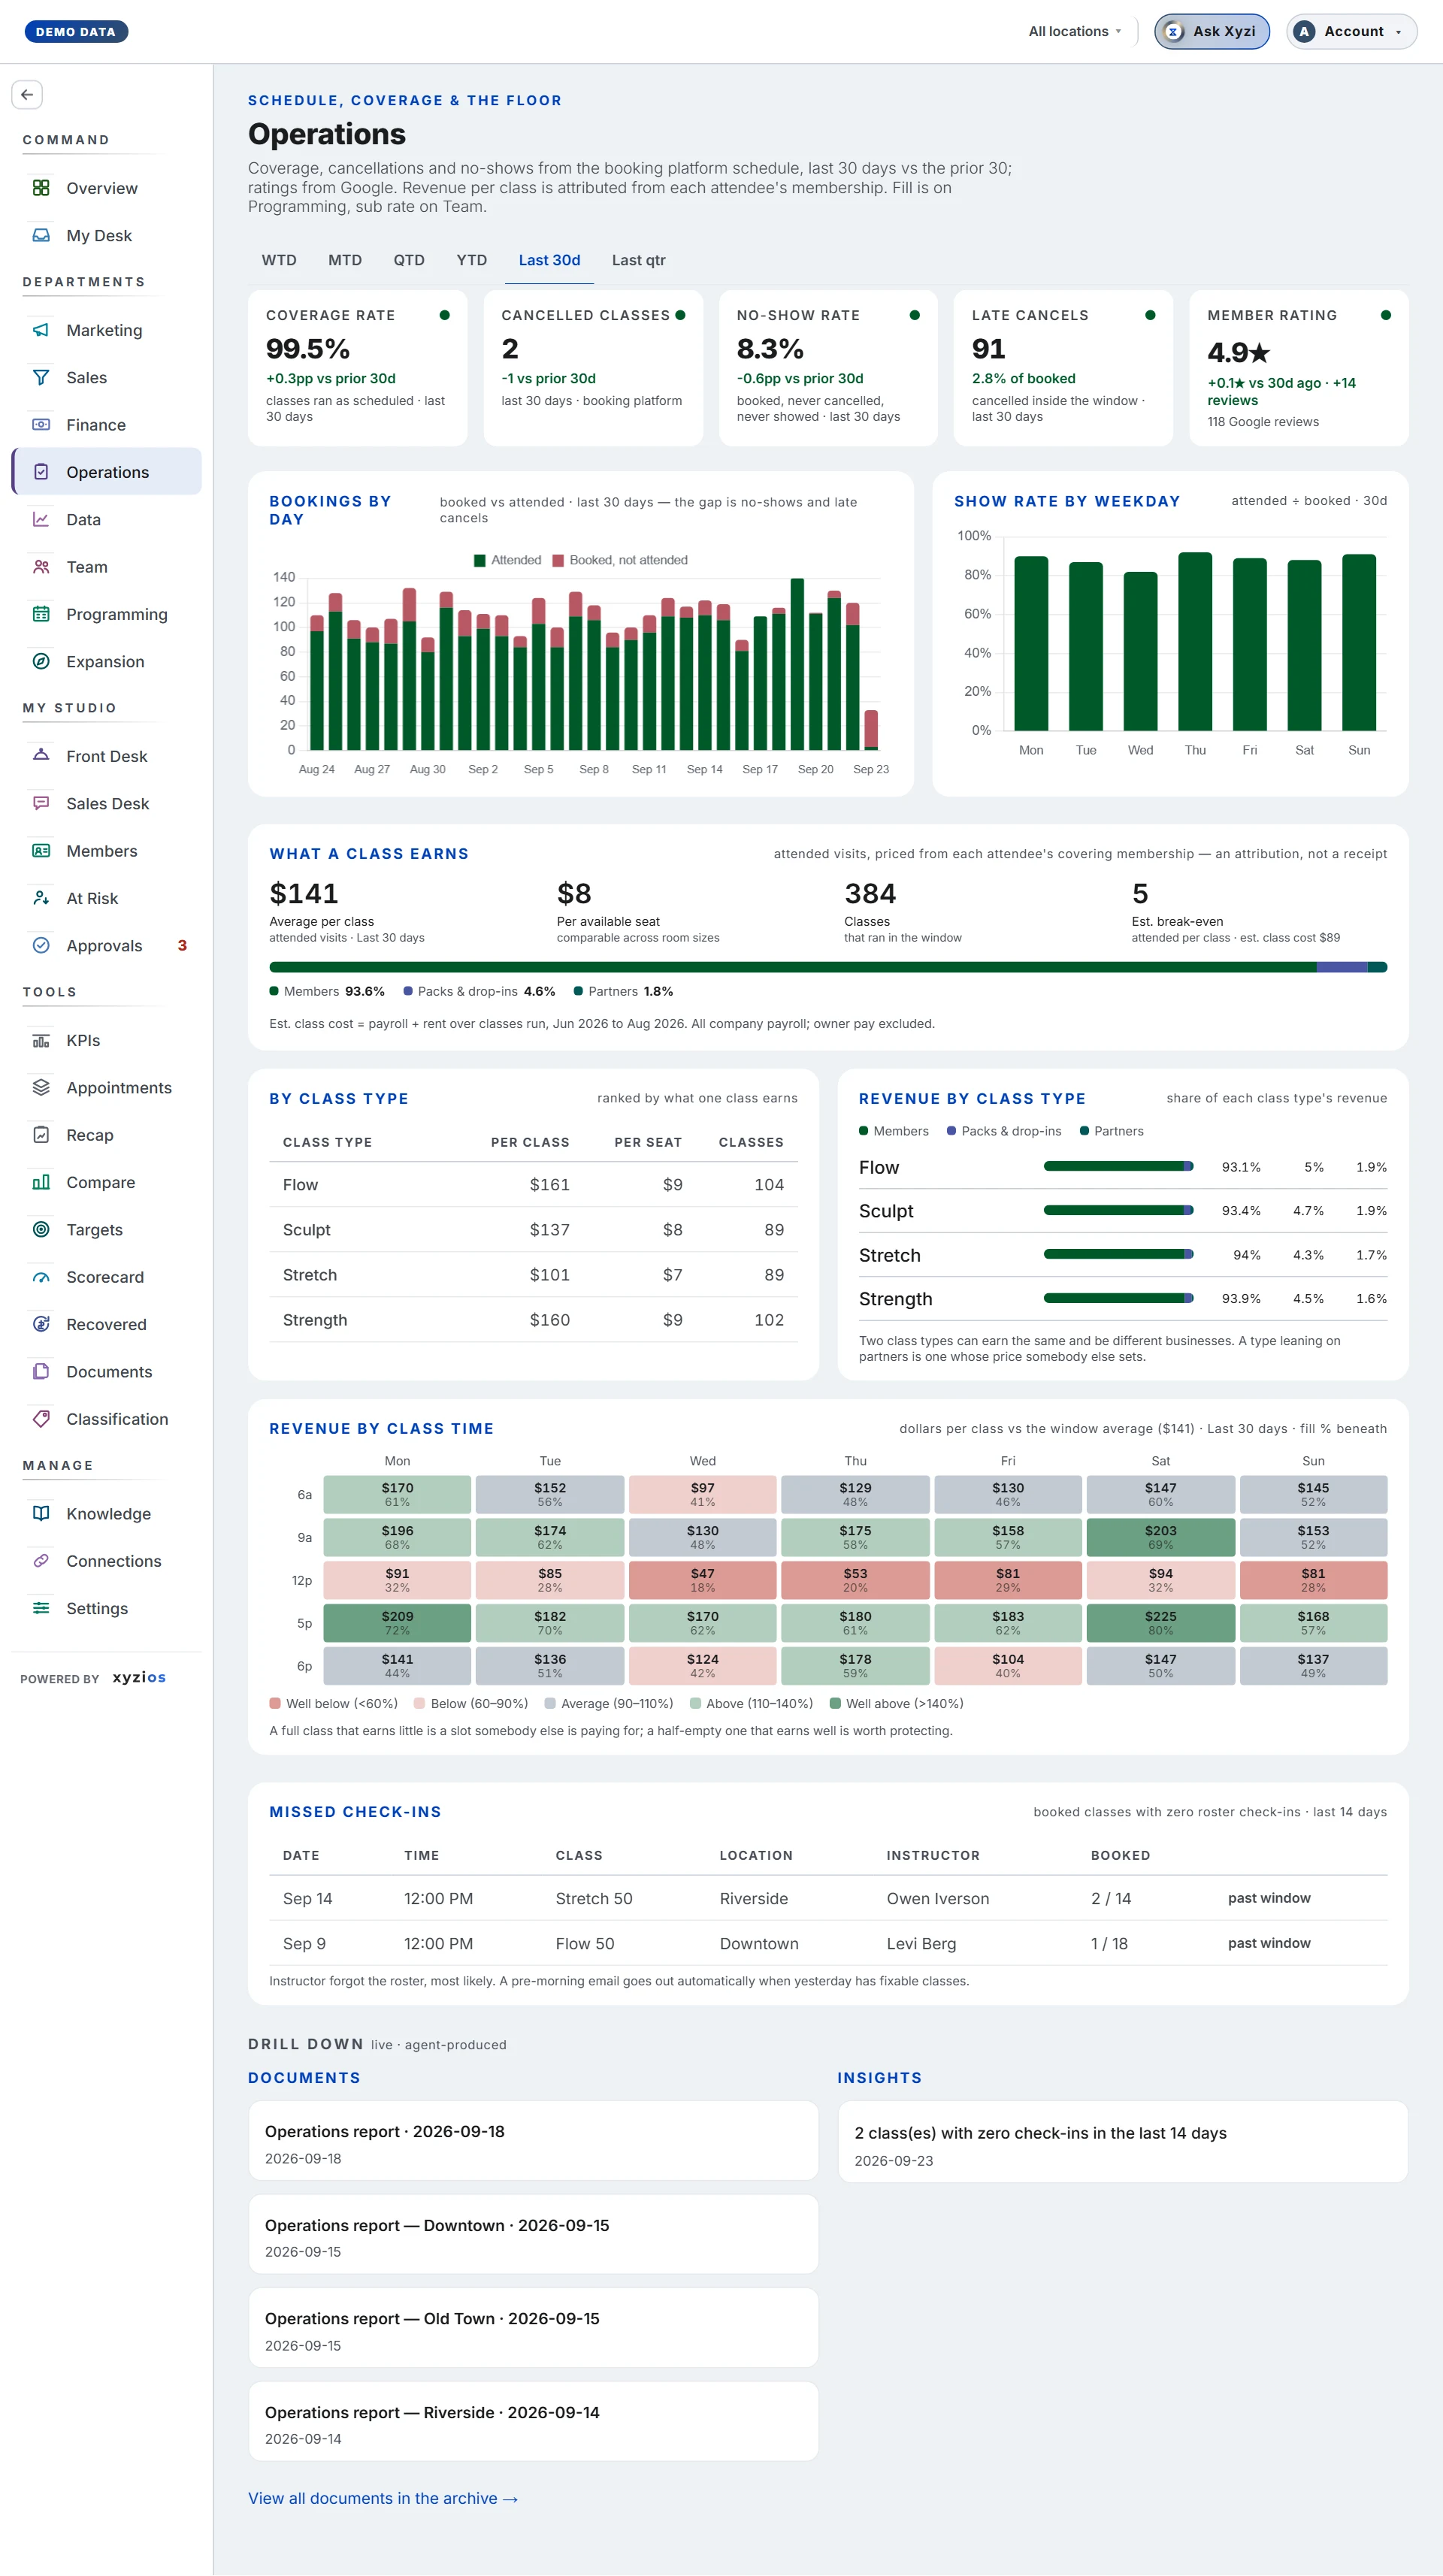
Task: Switch to the YTD tab
Action: pyautogui.click(x=472, y=260)
